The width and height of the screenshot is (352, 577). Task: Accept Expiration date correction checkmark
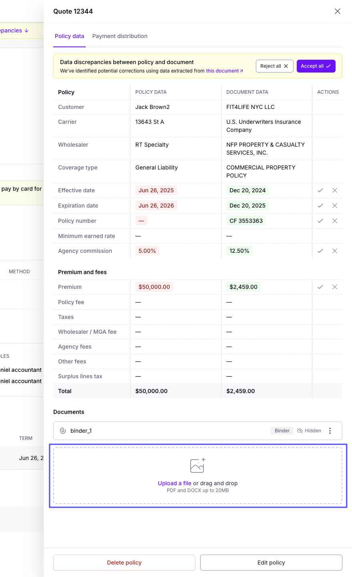(320, 206)
